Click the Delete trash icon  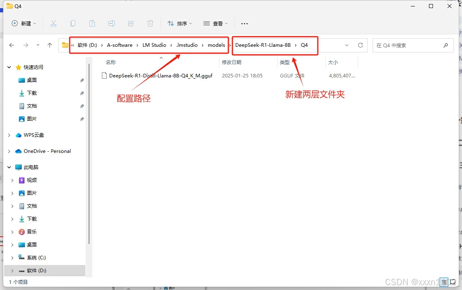pyautogui.click(x=150, y=24)
